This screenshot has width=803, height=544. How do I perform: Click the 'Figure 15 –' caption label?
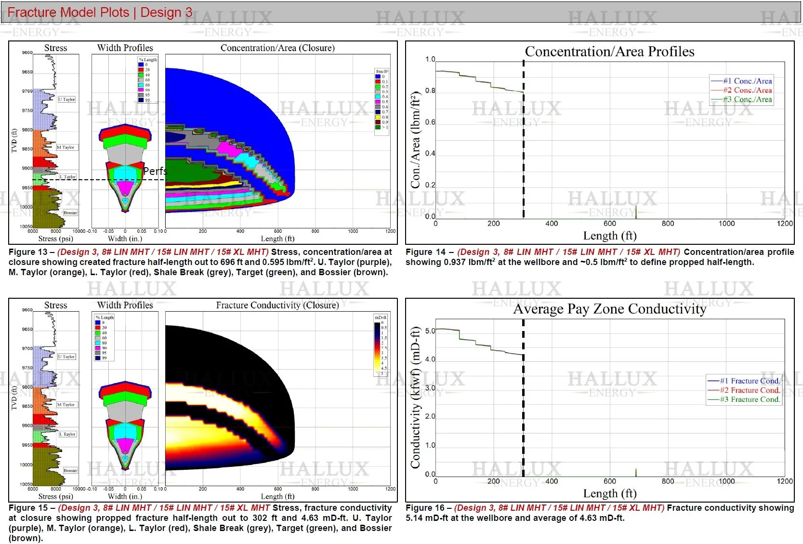(32, 508)
